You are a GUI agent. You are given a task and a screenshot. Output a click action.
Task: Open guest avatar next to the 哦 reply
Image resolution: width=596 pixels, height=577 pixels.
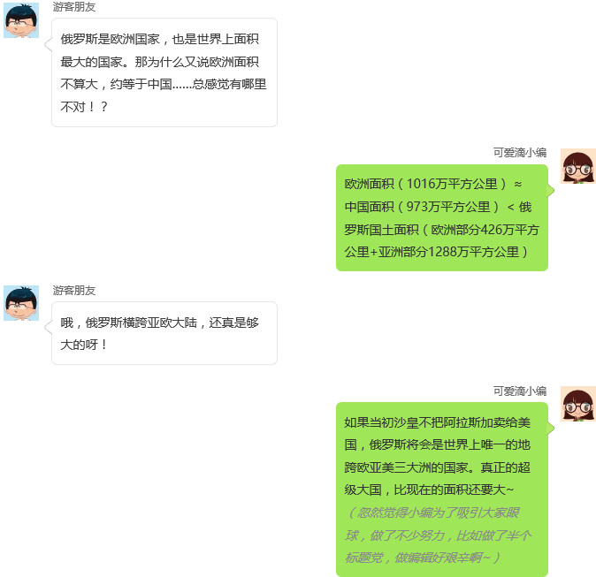(21, 303)
